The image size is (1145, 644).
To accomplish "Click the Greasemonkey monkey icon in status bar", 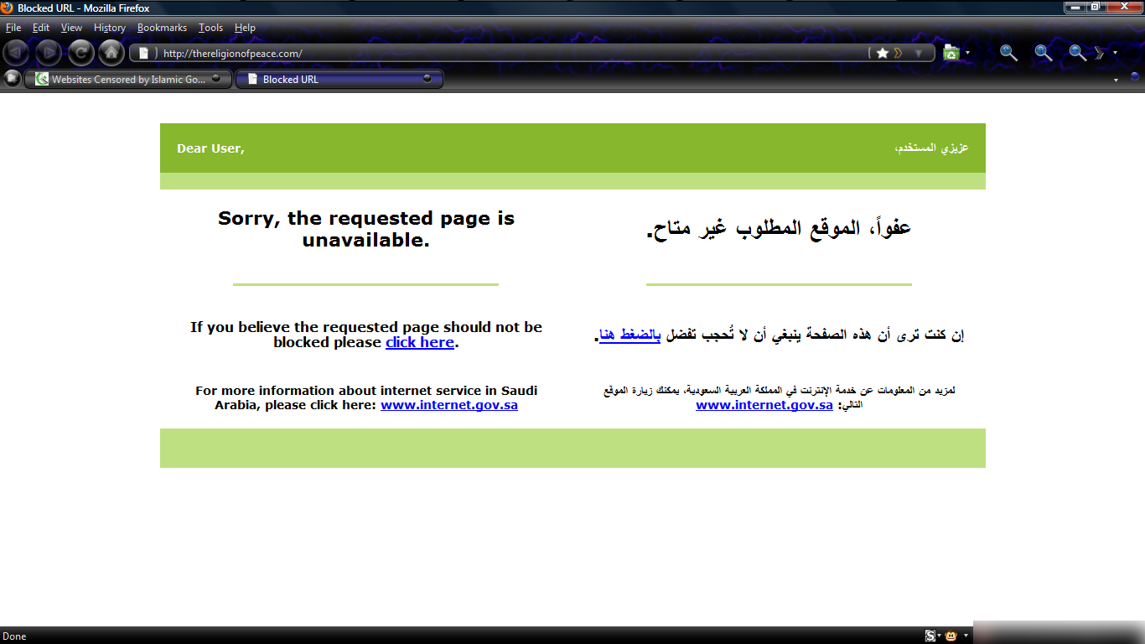I will [951, 636].
